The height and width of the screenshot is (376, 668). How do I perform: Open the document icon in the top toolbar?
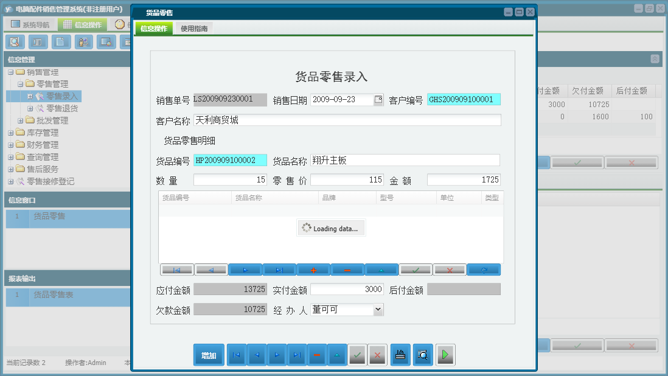tap(61, 41)
